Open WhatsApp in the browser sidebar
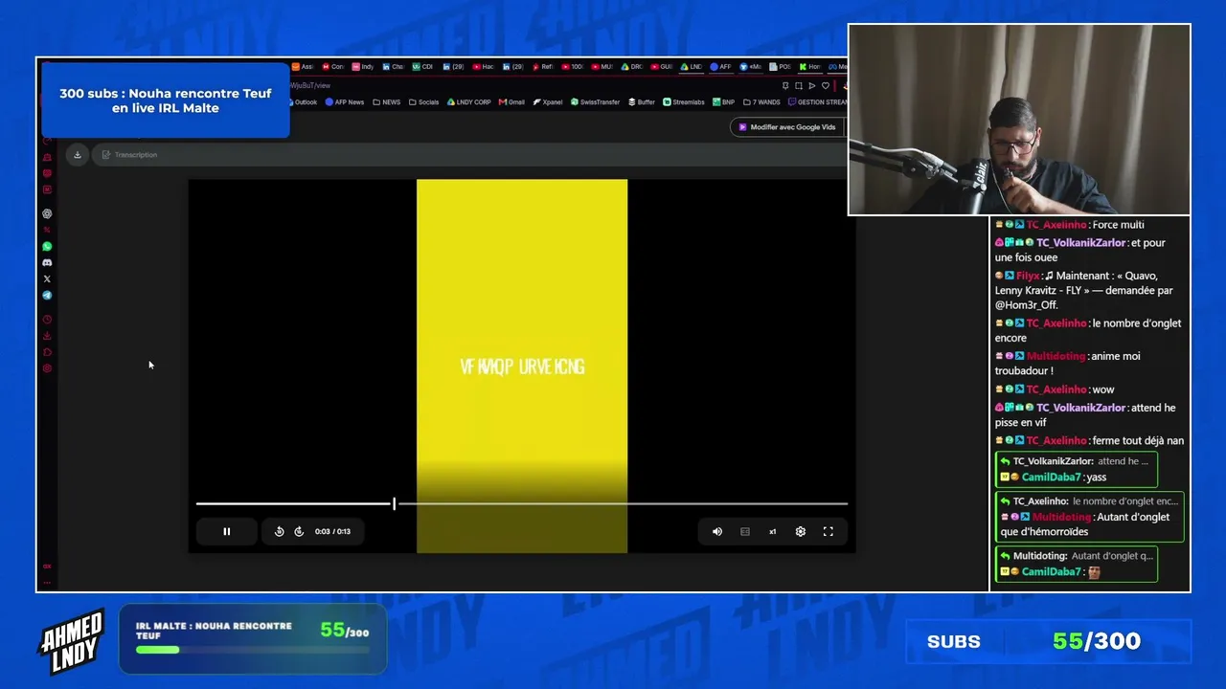The width and height of the screenshot is (1226, 689). coord(47,246)
